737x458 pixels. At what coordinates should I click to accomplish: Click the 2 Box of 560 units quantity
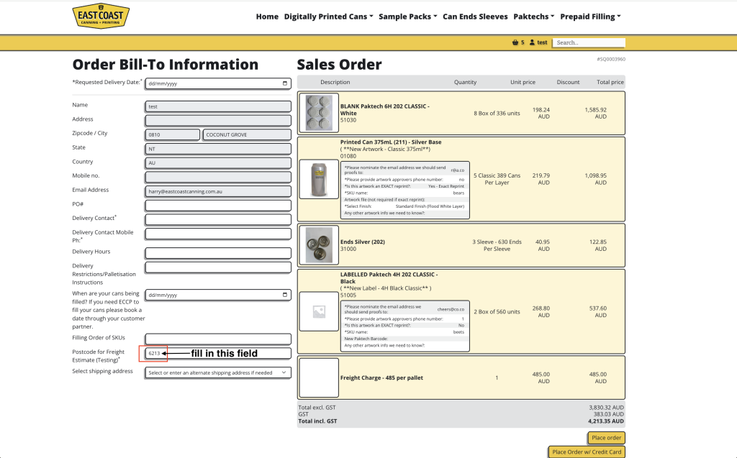(x=497, y=311)
